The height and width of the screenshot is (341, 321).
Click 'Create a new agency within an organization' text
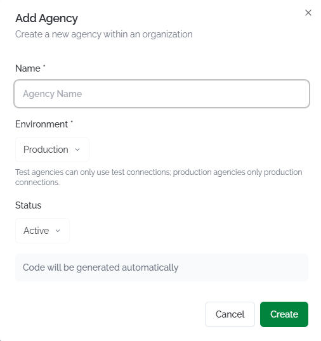pyautogui.click(x=104, y=34)
